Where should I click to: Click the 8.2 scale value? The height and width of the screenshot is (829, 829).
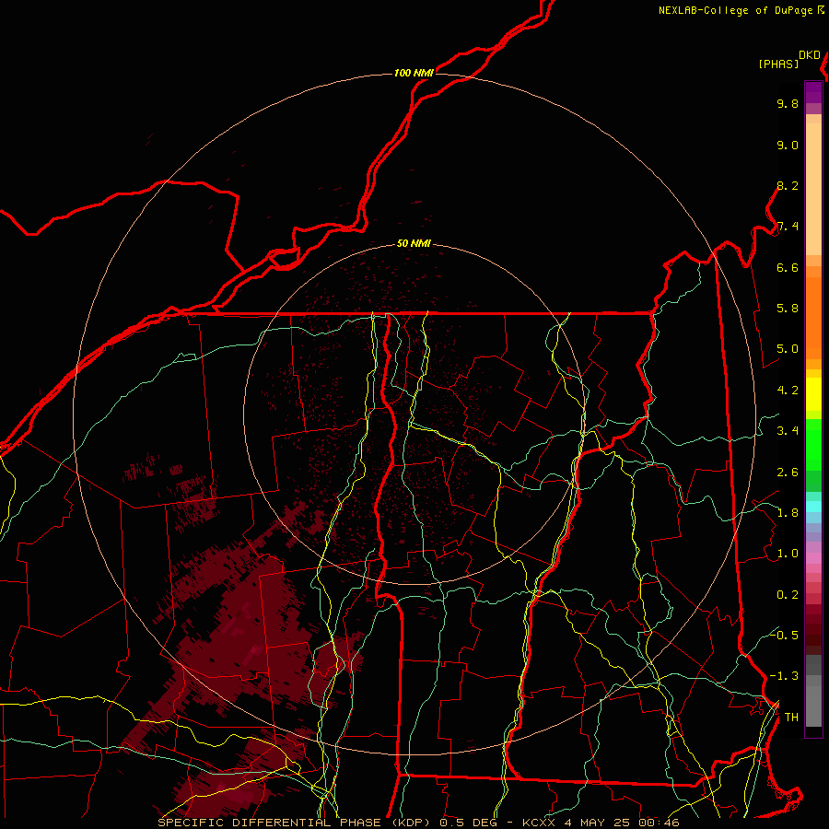point(788,185)
